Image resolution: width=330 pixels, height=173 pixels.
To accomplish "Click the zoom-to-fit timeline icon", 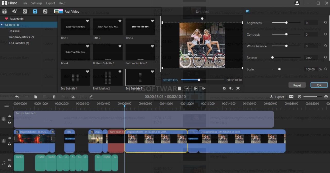I will coord(291,97).
